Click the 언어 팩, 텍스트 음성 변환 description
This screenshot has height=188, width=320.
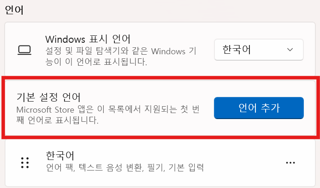tap(125, 167)
